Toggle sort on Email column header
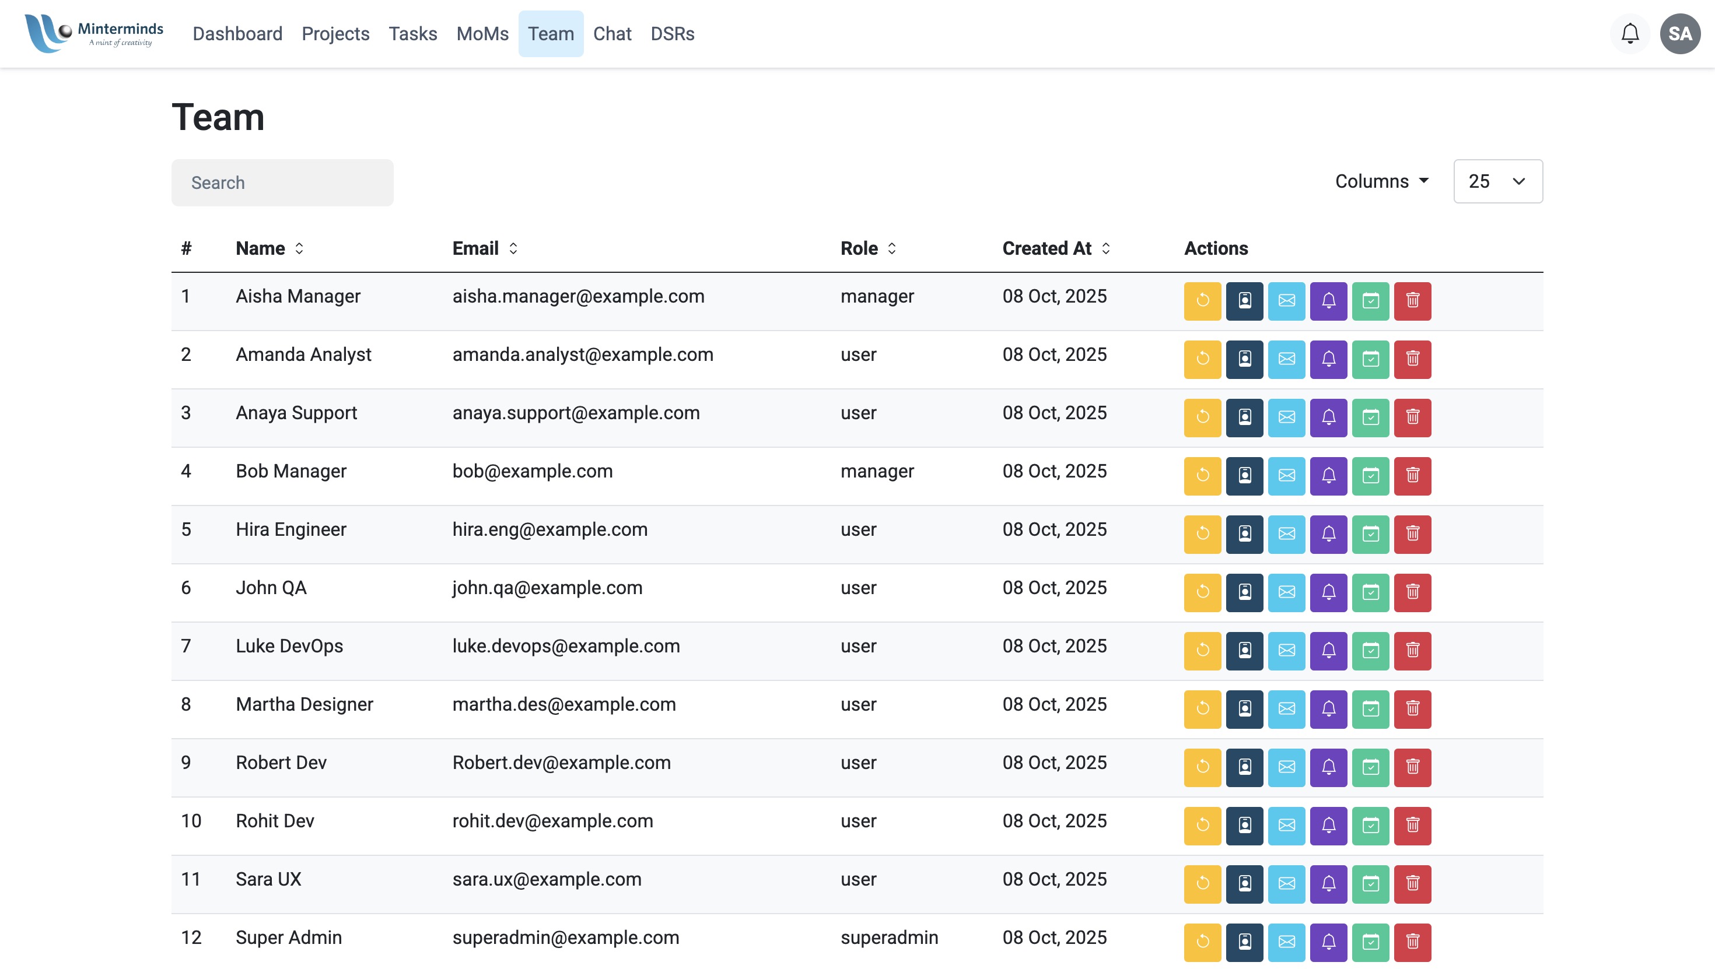 pyautogui.click(x=485, y=248)
